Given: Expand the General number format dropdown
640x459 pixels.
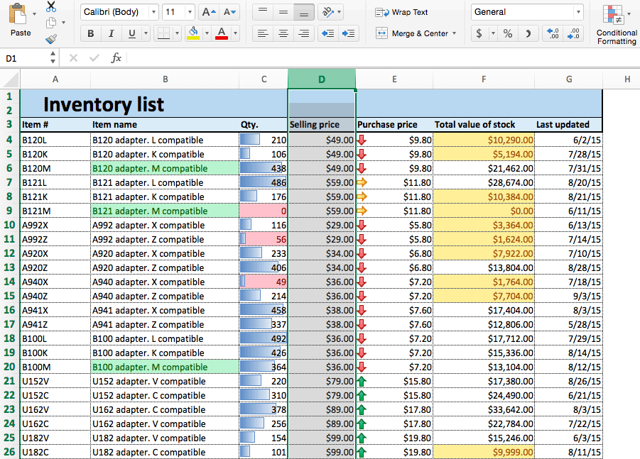Looking at the screenshot, I should pos(578,12).
